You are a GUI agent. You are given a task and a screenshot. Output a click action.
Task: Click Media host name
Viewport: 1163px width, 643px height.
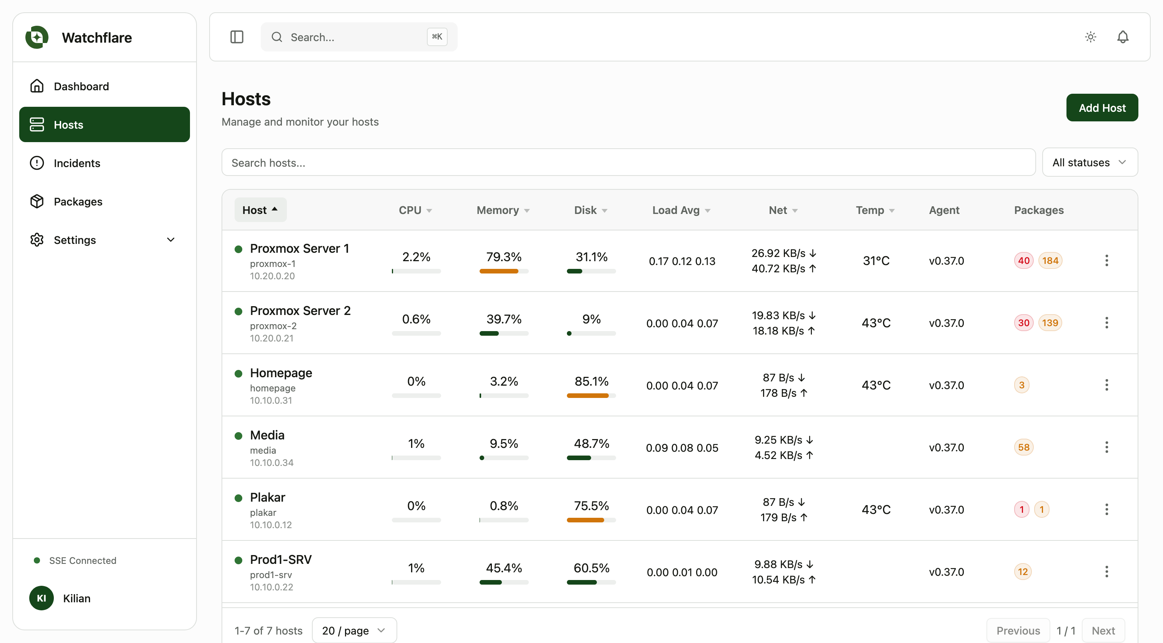[x=267, y=435]
